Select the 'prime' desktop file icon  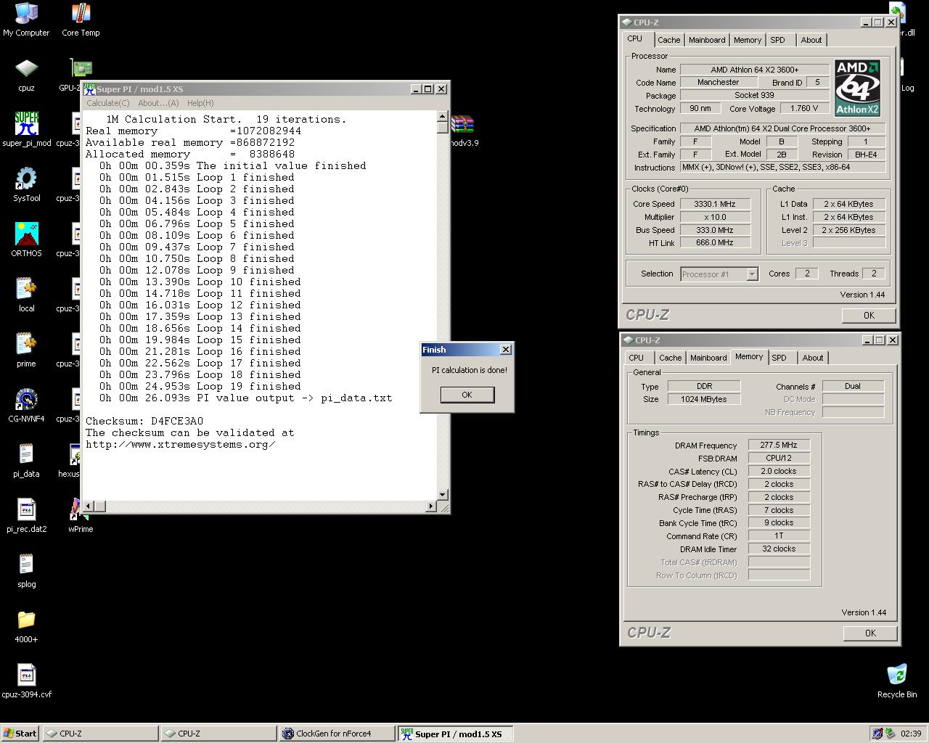coord(26,350)
